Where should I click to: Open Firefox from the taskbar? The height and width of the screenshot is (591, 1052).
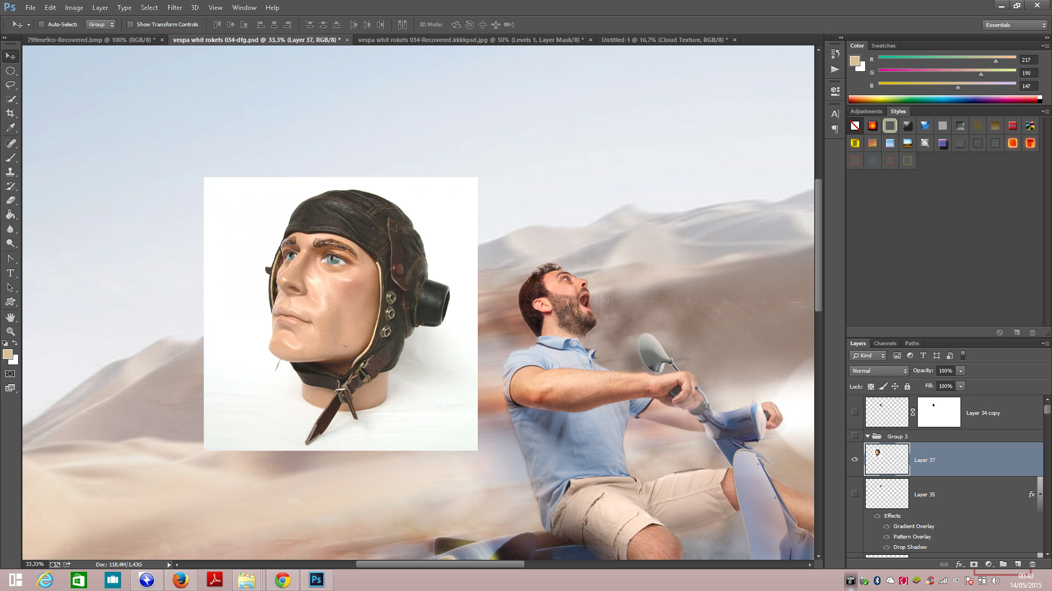[x=180, y=580]
